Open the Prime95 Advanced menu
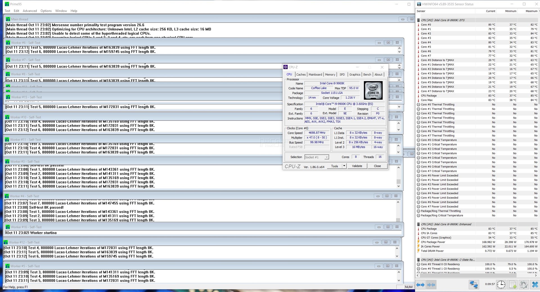This screenshot has height=292, width=540. (x=30, y=11)
